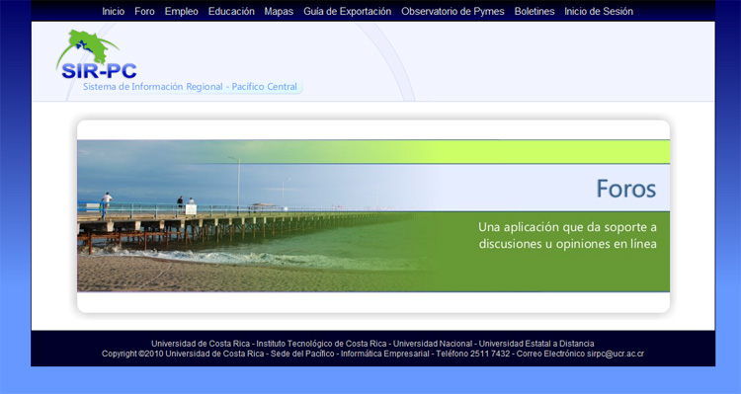Click Inicio de Sesión to log in

point(599,11)
